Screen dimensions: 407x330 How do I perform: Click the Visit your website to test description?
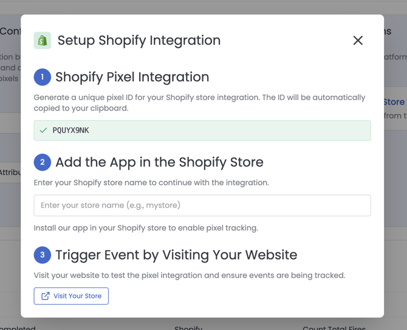[189, 275]
